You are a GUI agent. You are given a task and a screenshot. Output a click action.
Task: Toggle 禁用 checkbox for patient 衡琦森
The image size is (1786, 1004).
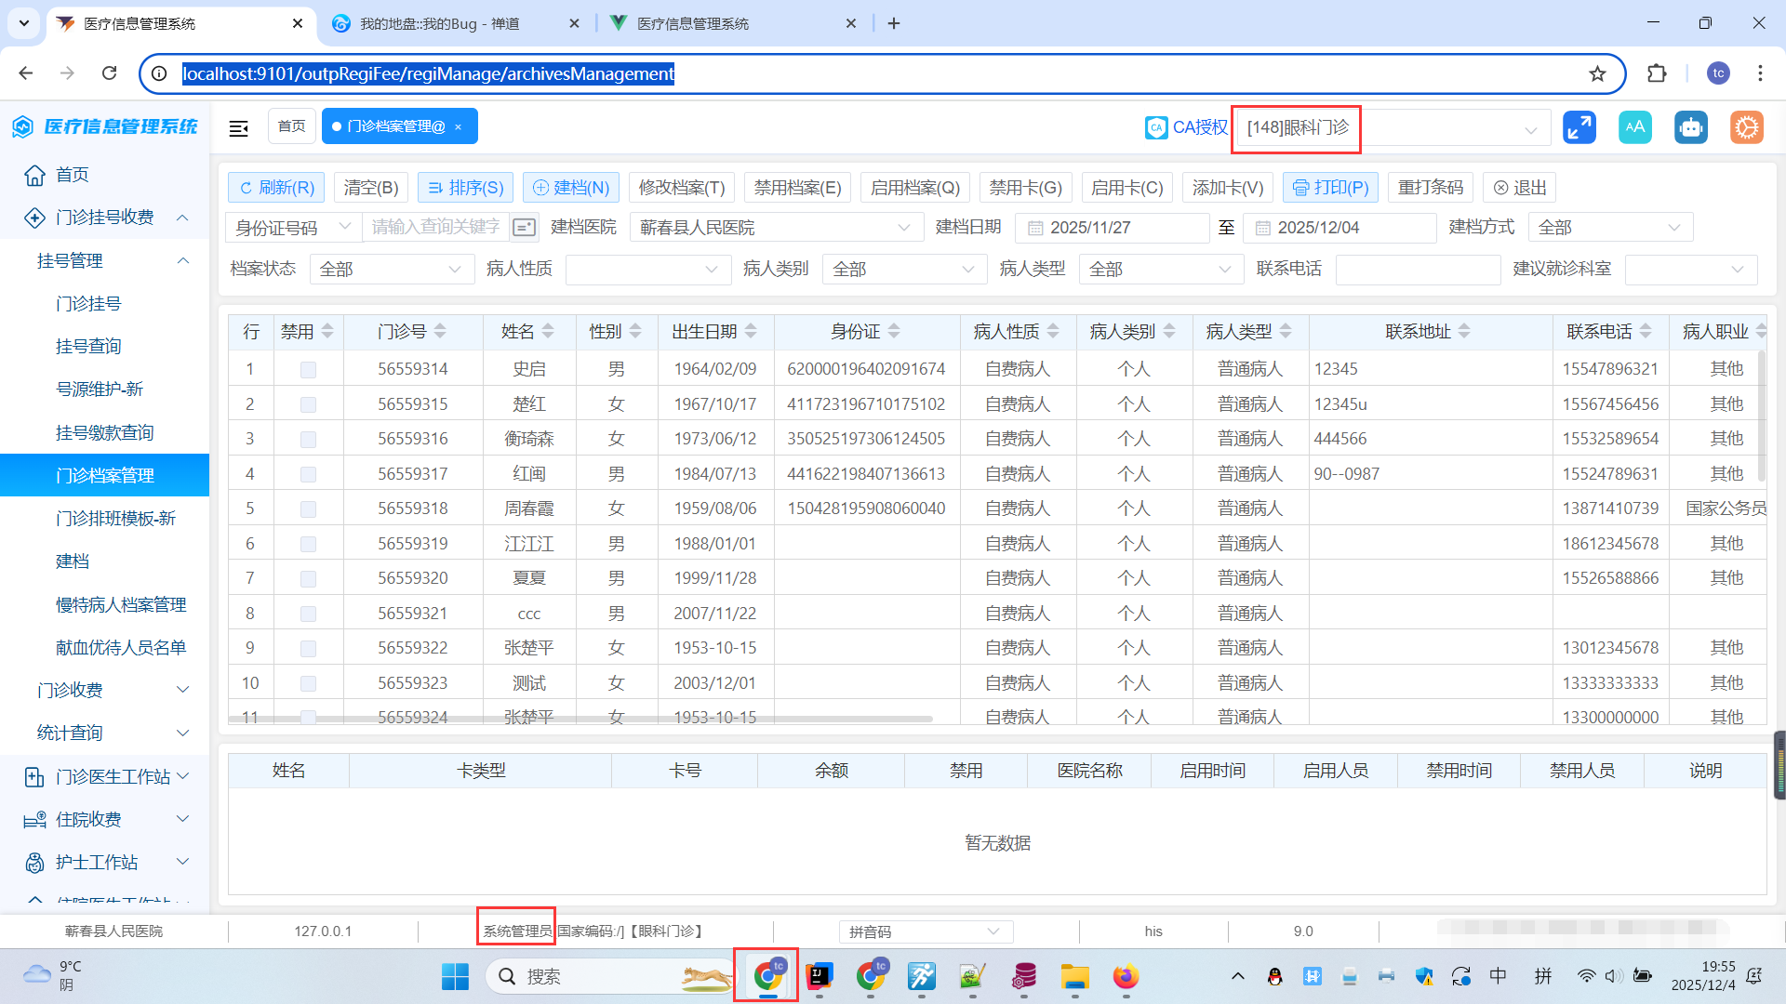(x=308, y=440)
